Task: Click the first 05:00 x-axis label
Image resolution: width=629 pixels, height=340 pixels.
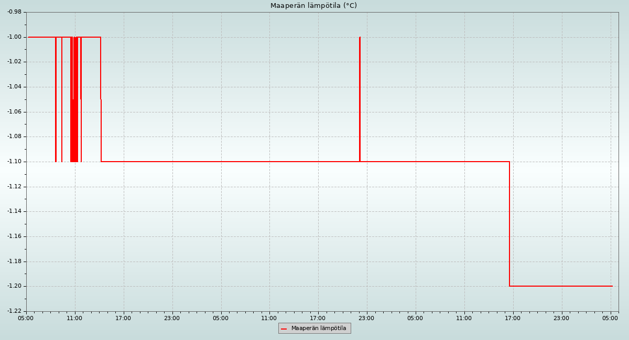Action: [26, 318]
